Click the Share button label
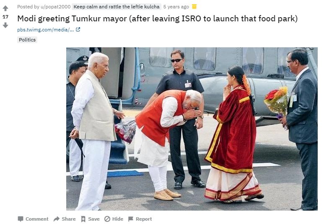Screen dimensions: 324x224 tap(69, 219)
